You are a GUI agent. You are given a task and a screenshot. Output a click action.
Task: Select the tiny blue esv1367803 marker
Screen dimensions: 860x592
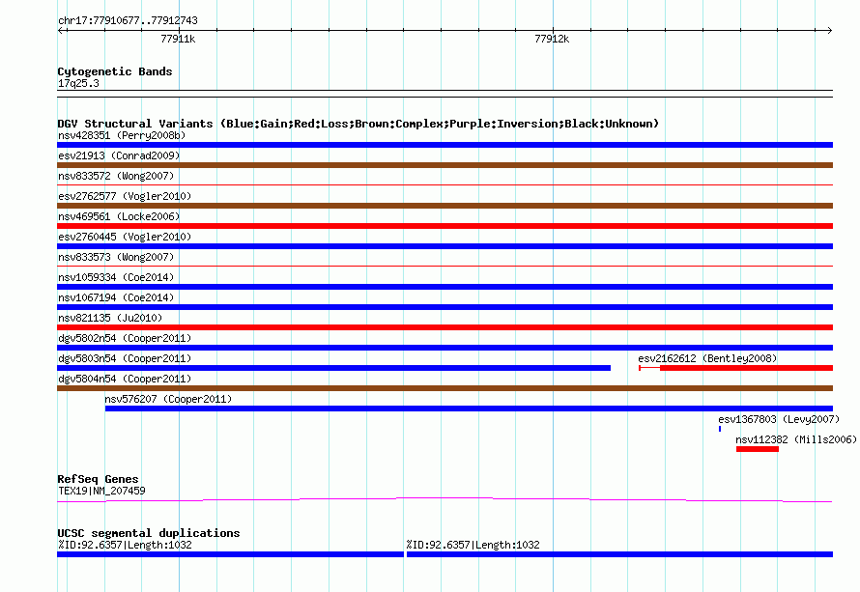(720, 429)
